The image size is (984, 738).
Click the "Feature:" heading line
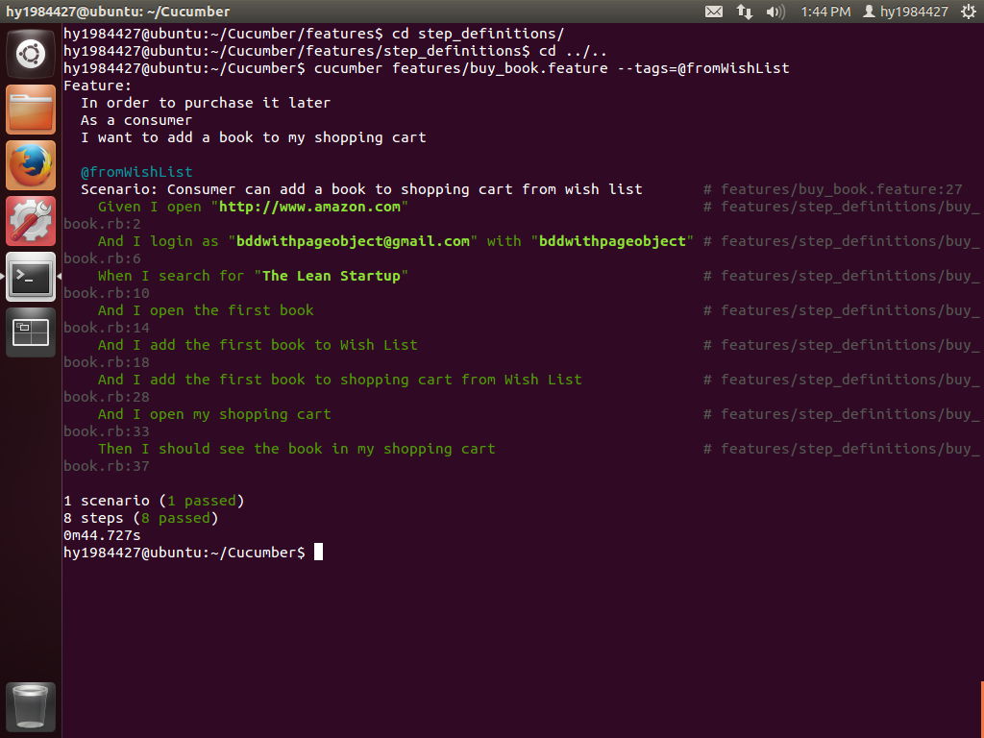pyautogui.click(x=97, y=86)
